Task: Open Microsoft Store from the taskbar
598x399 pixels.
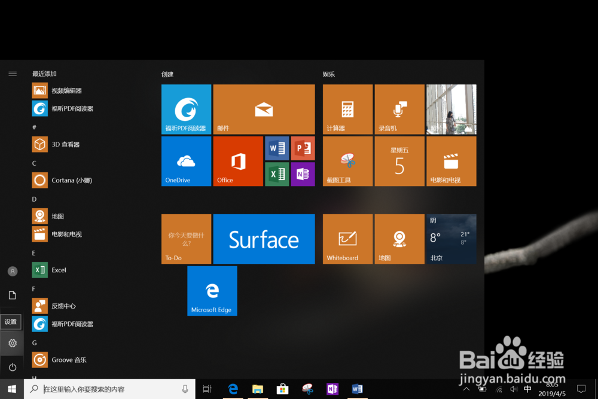Action: coord(282,389)
